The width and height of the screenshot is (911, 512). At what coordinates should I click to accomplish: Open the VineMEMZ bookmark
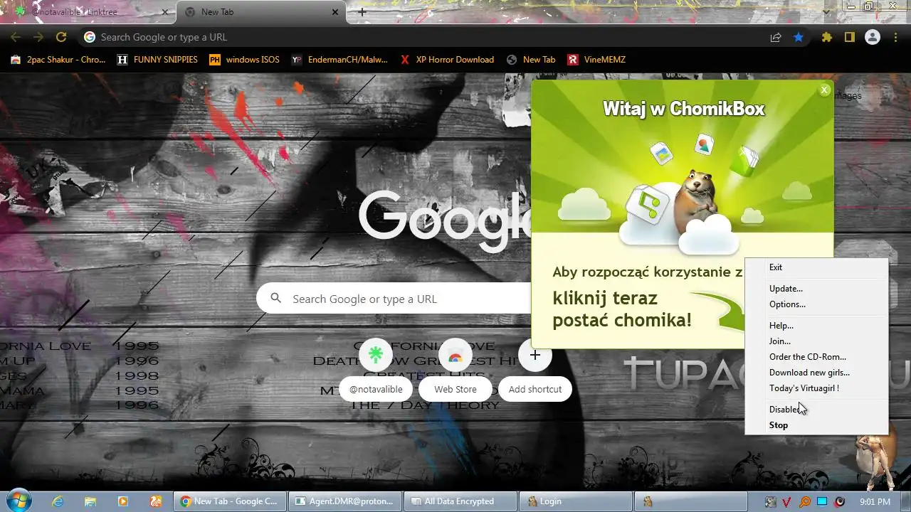pyautogui.click(x=596, y=60)
